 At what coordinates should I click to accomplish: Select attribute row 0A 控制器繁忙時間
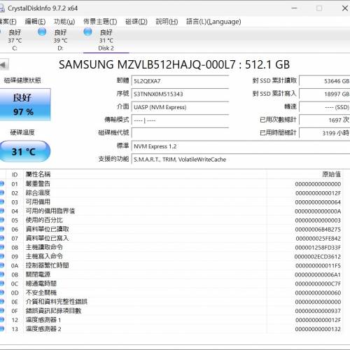(171, 265)
